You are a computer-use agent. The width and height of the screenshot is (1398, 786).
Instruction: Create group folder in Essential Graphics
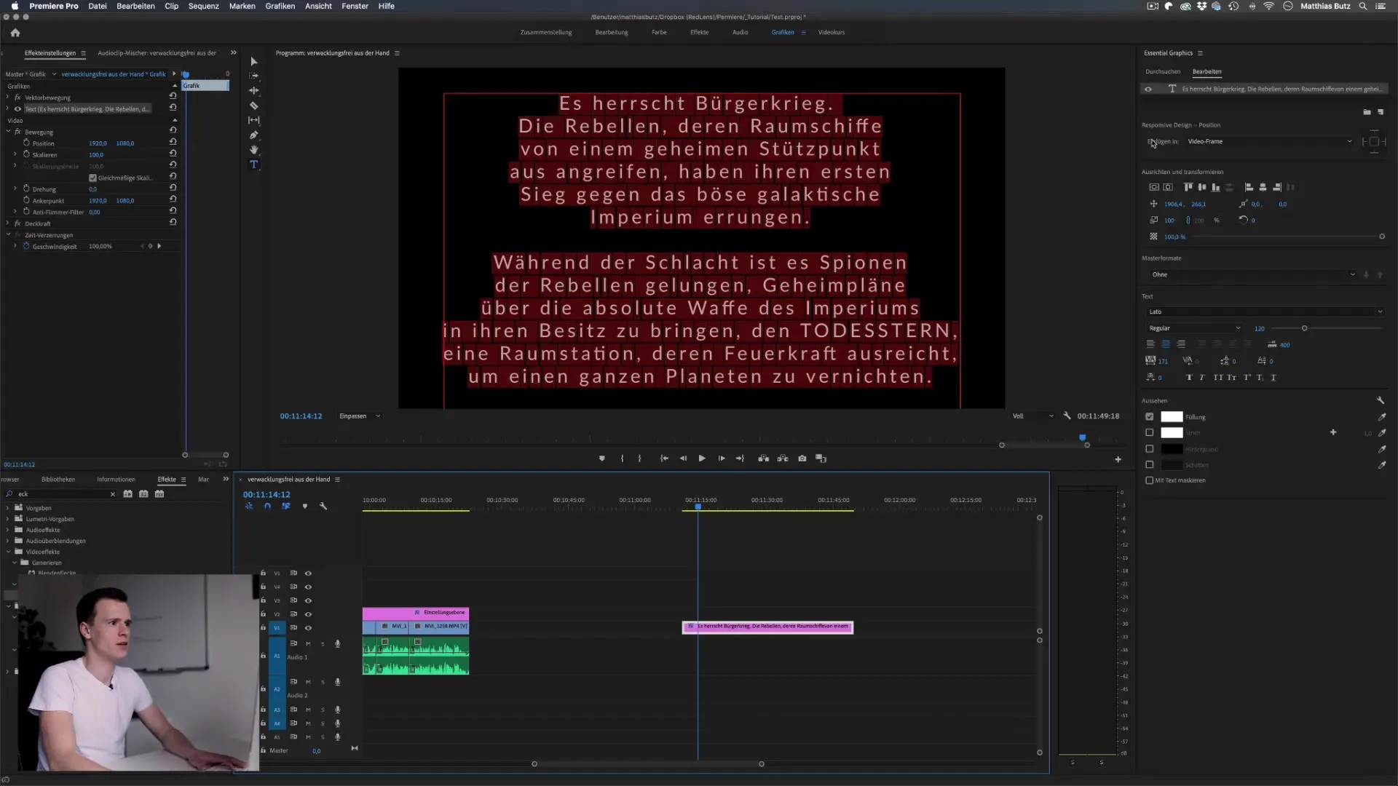1367,112
